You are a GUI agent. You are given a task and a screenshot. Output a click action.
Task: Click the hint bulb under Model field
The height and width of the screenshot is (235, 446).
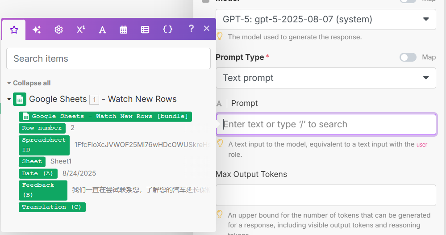[220, 36]
